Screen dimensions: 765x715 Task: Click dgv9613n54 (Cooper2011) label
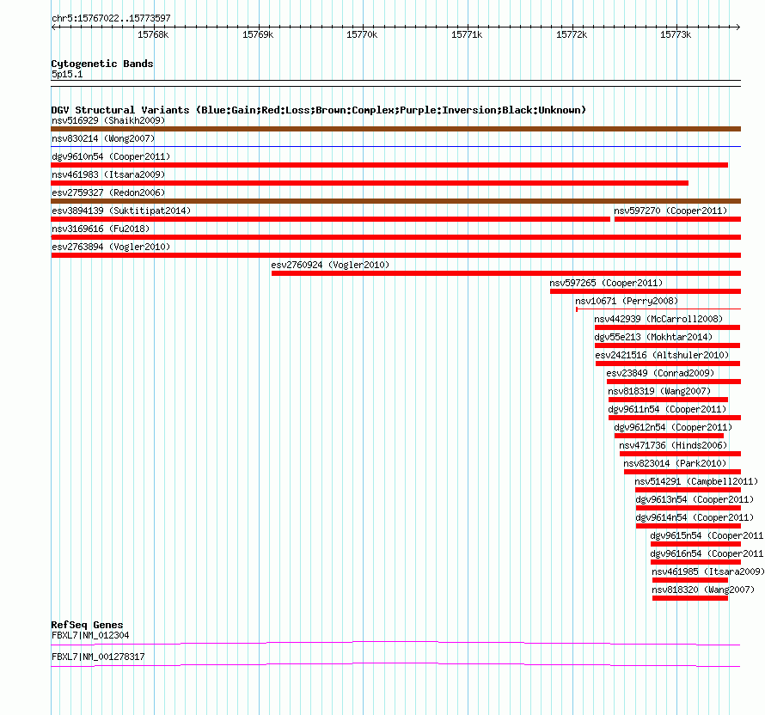(x=695, y=499)
